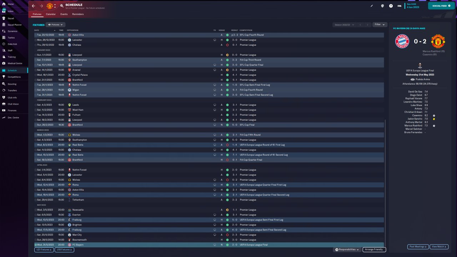
Task: Click the game date 4 Jun 2023
Action: (x=414, y=7)
